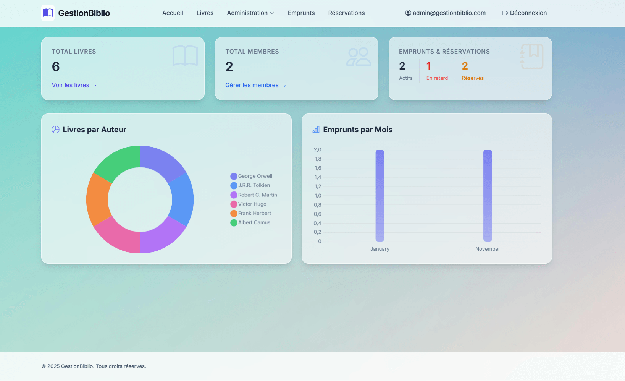Click the Total Livres value 6
This screenshot has height=381, width=625.
56,67
